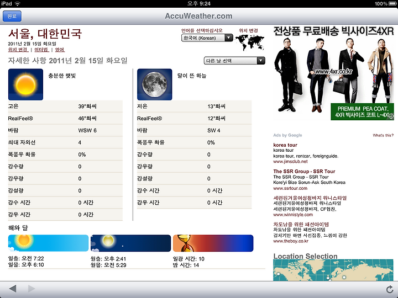Open the www.jimsclub.net URL
The image size is (398, 298).
click(290, 161)
